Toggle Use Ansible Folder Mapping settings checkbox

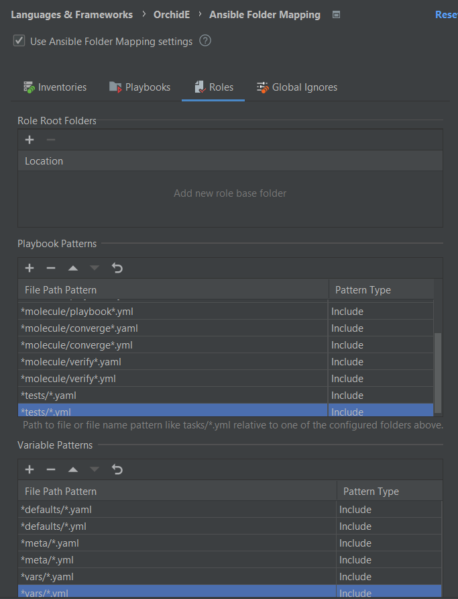click(19, 41)
